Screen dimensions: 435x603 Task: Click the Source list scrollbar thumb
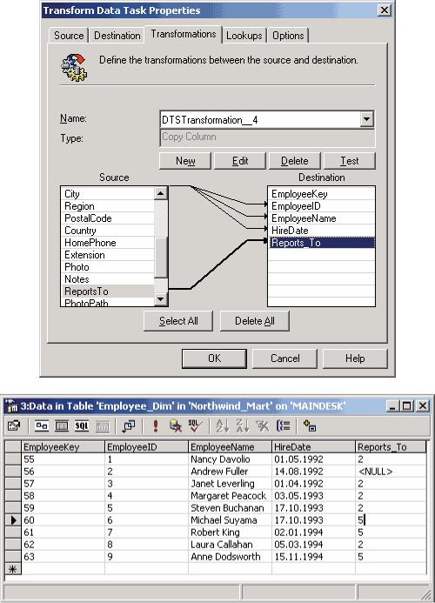click(161, 257)
